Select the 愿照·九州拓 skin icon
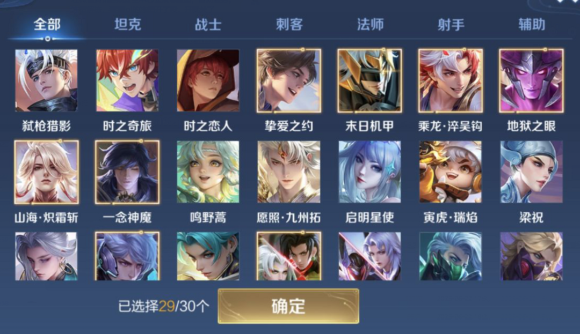Screen dimensions: 580x334 [289, 172]
